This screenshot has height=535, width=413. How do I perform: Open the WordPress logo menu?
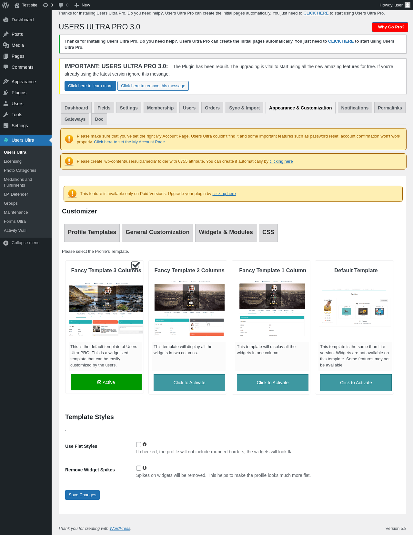5,5
